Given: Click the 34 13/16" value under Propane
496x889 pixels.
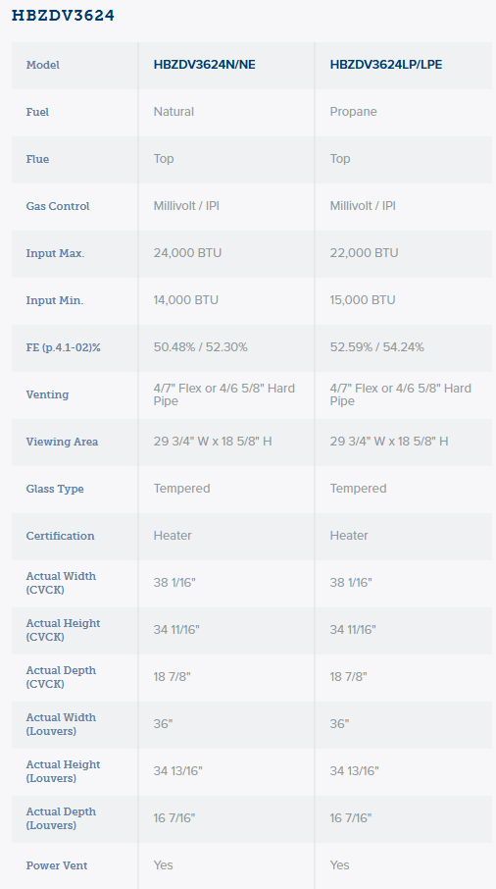Looking at the screenshot, I should 355,771.
